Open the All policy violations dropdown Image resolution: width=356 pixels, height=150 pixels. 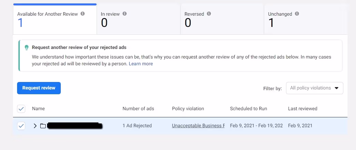tap(315, 88)
